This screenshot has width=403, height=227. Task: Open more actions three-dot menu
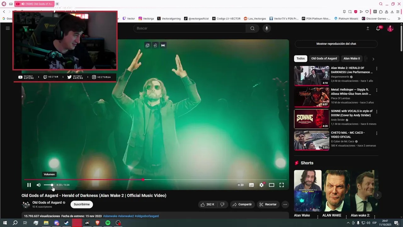click(285, 205)
